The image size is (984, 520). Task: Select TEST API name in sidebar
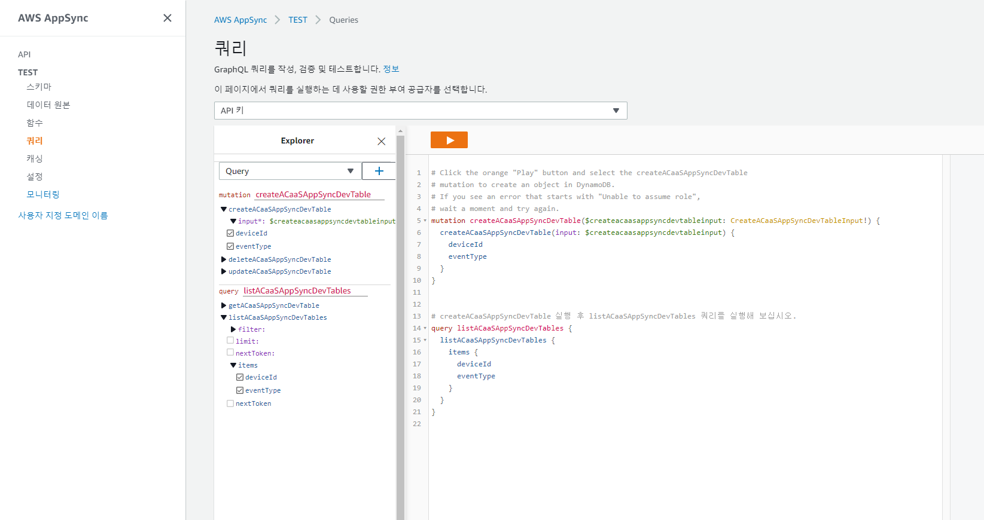click(28, 72)
